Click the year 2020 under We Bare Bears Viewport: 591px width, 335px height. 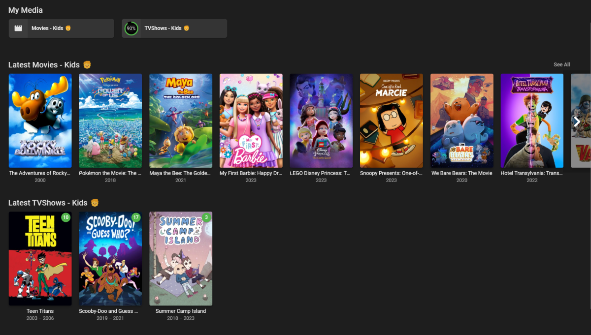pos(462,181)
